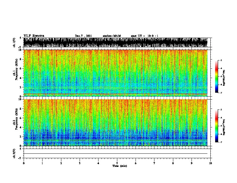This screenshot has height=183, width=237.
Task: Click the "9" tick on the time axis
Action: tap(192, 163)
